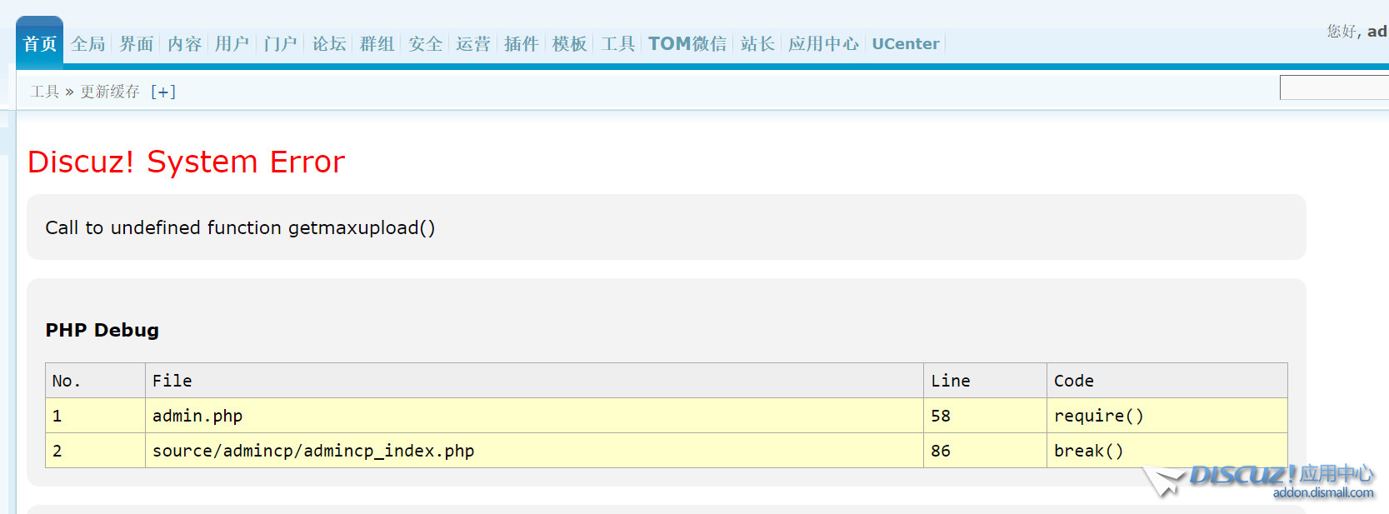Switch to the 全局 menu
Image resolution: width=1389 pixels, height=514 pixels.
click(87, 43)
